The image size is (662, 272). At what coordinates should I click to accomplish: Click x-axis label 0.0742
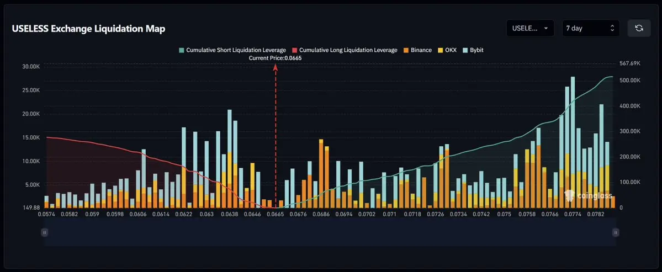(x=481, y=214)
